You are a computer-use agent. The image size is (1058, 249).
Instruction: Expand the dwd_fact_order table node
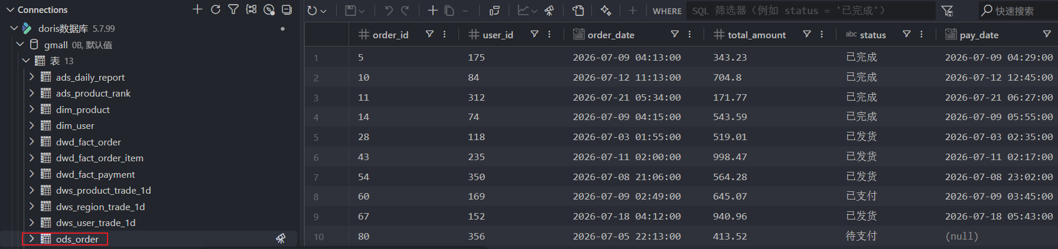(32, 141)
